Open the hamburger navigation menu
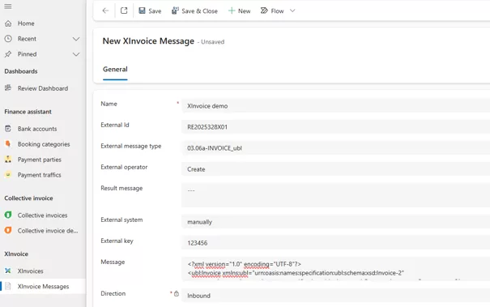This screenshot has width=490, height=307. (x=8, y=6)
